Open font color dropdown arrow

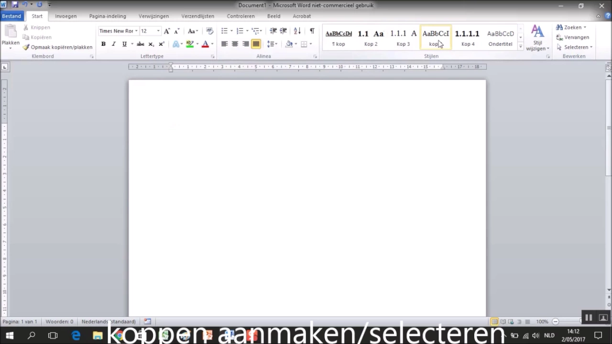point(212,44)
